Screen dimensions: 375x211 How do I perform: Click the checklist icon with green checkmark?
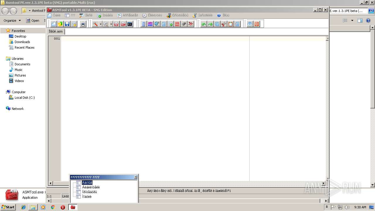pyautogui.click(x=171, y=24)
